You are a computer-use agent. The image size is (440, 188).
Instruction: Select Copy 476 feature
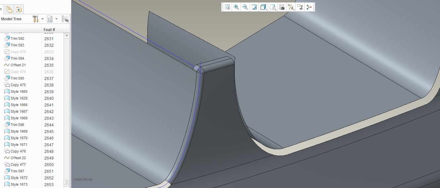pyautogui.click(x=18, y=151)
